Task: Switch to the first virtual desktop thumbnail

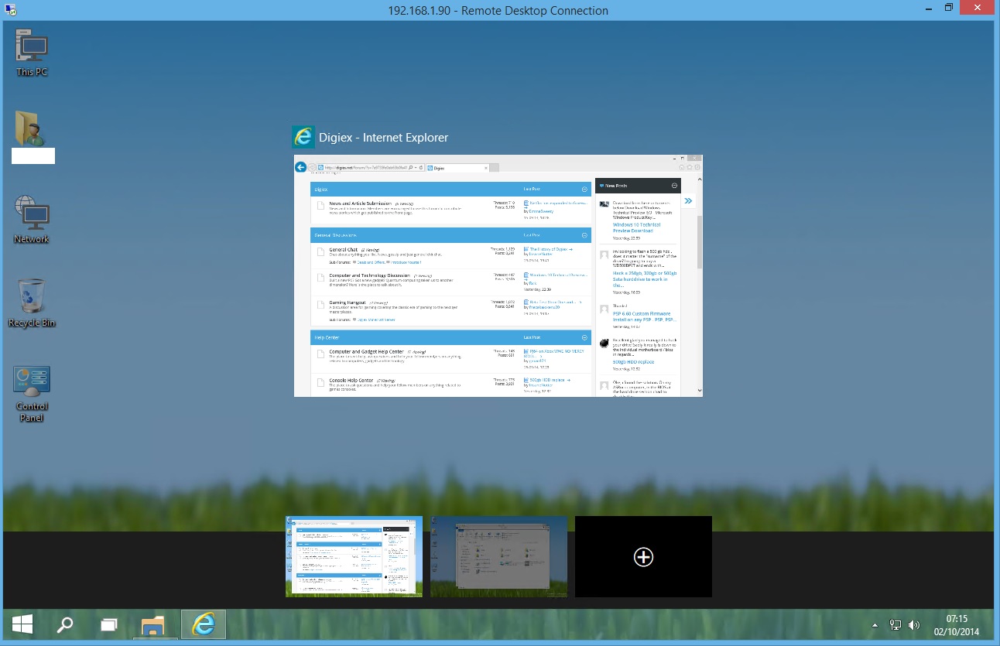Action: coord(354,556)
